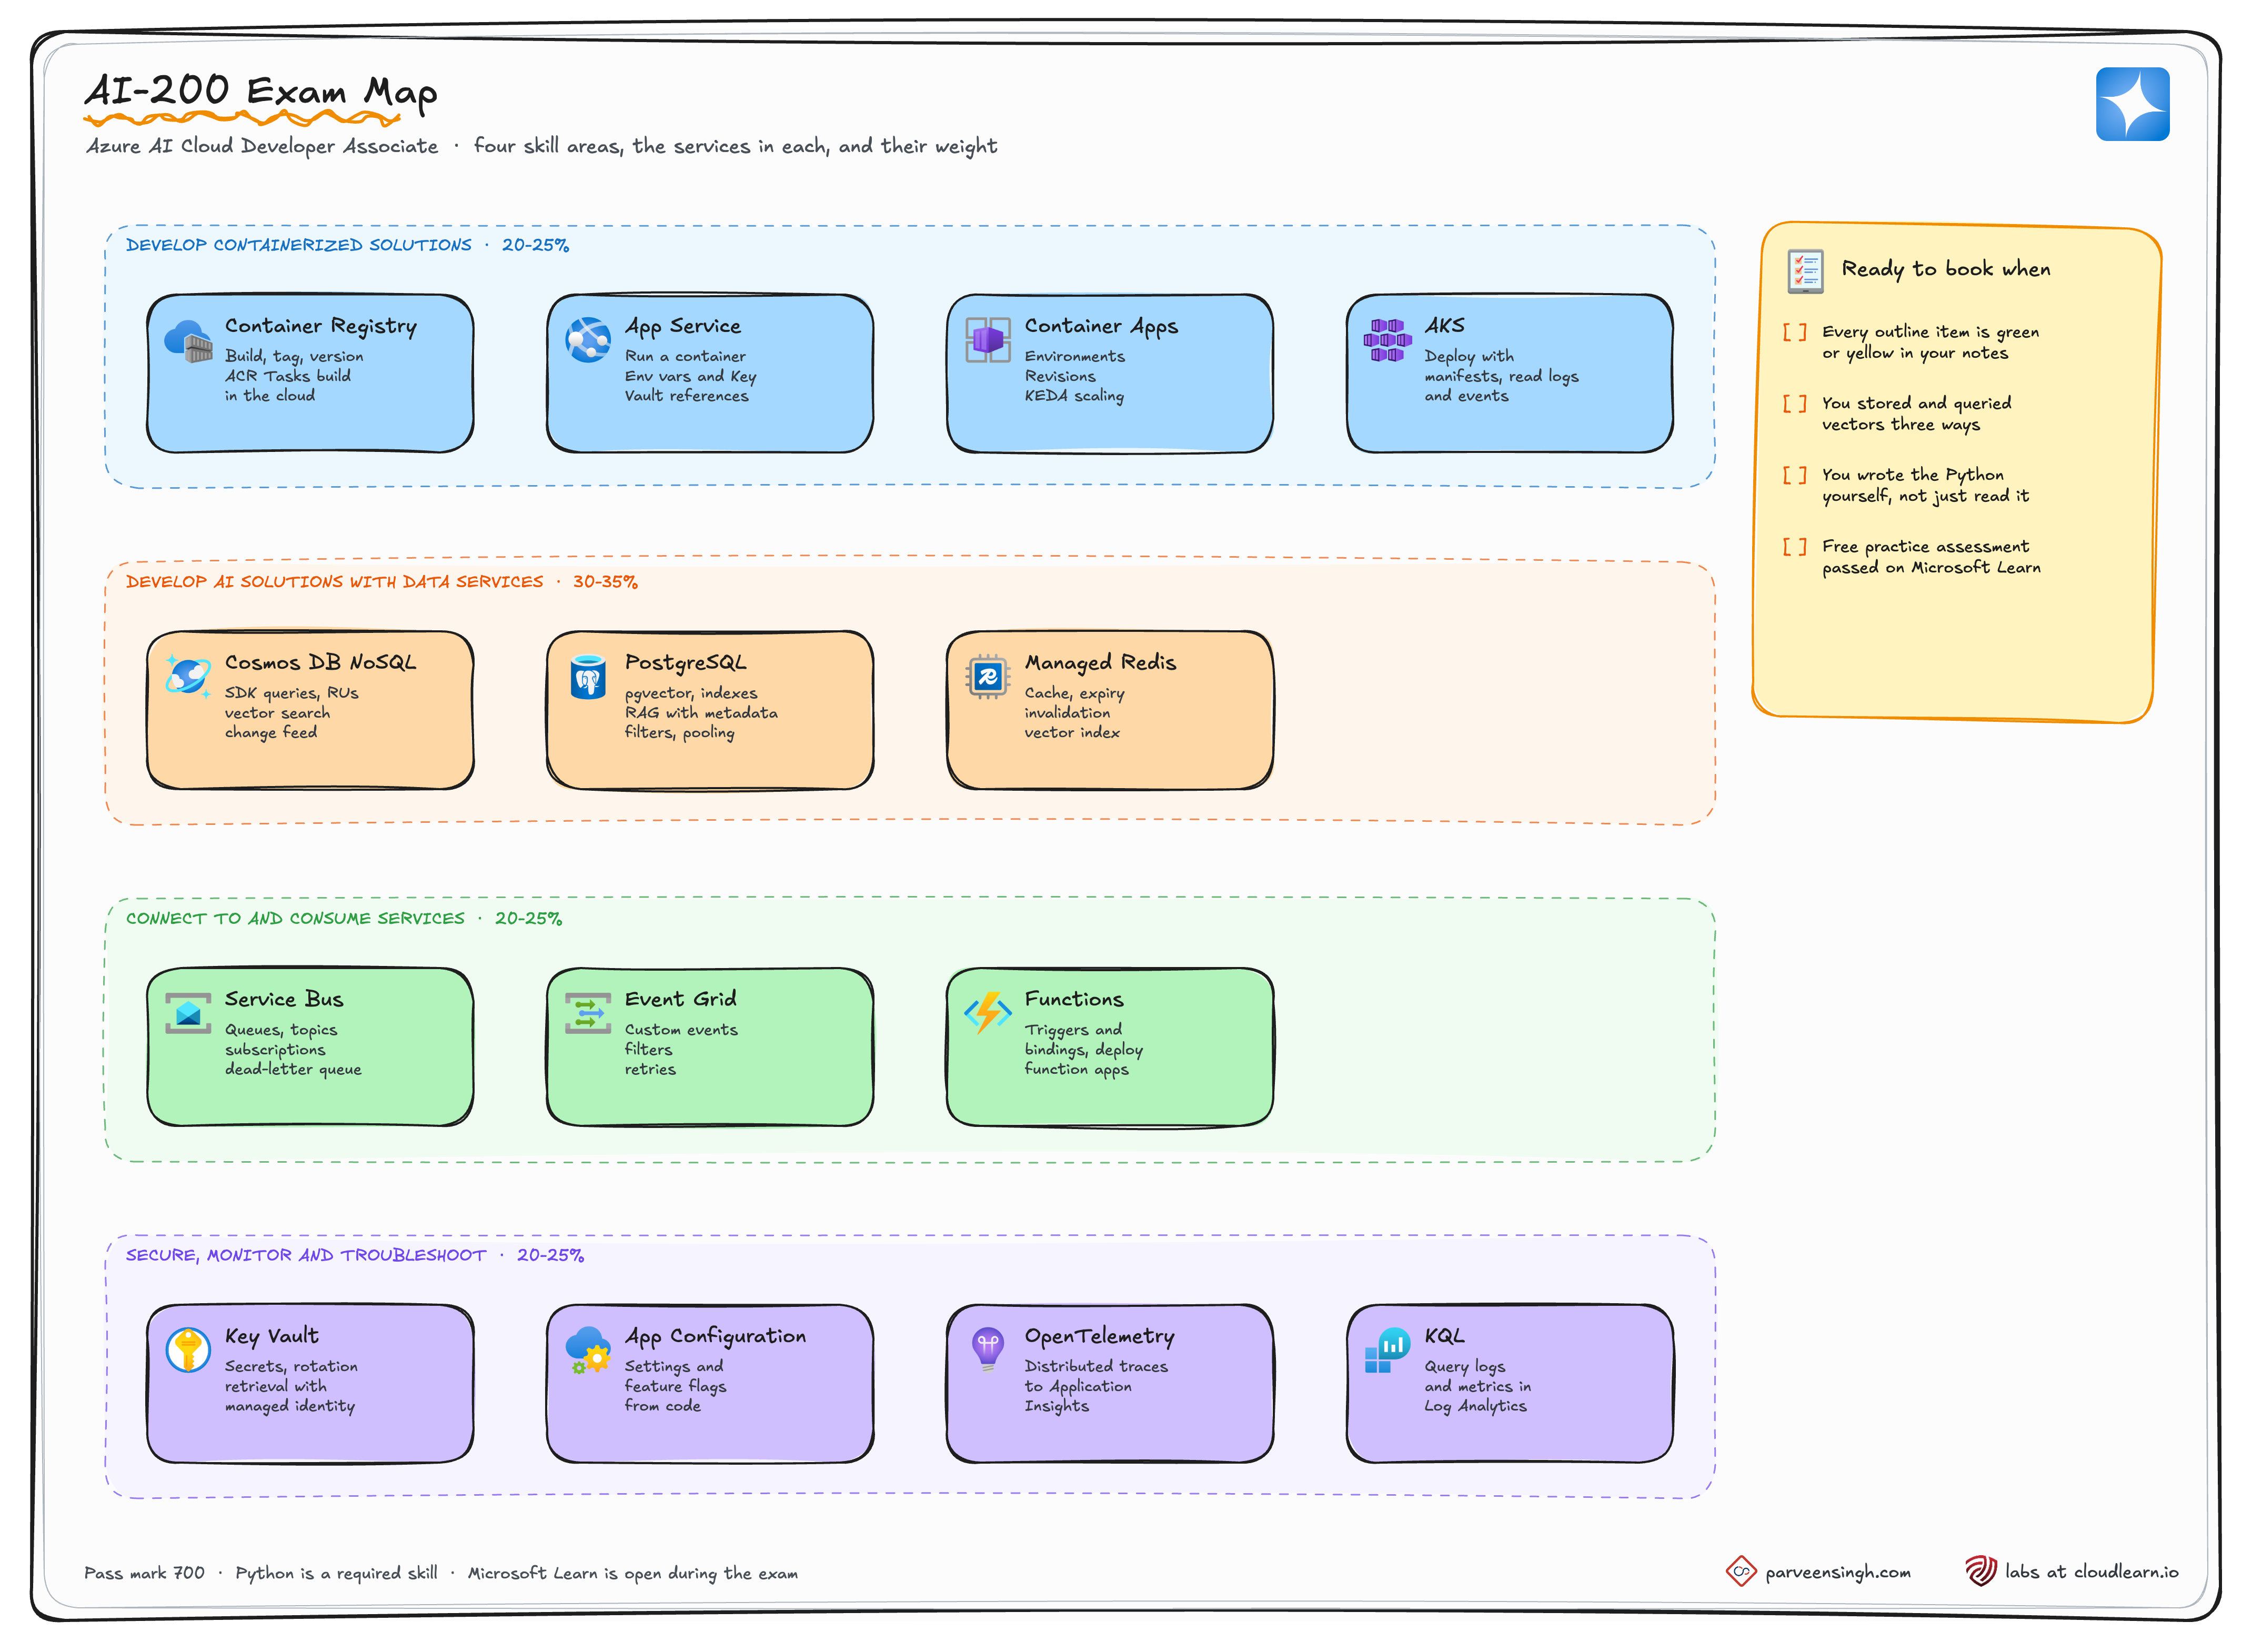The image size is (2252, 1652).
Task: Select the OpenTelemetry card title
Action: click(x=1099, y=1337)
